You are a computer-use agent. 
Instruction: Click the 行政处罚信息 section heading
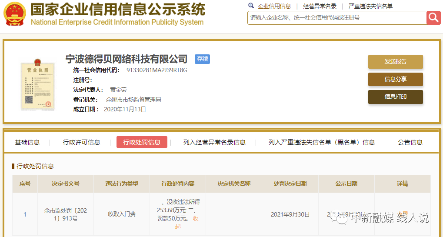[35, 166]
